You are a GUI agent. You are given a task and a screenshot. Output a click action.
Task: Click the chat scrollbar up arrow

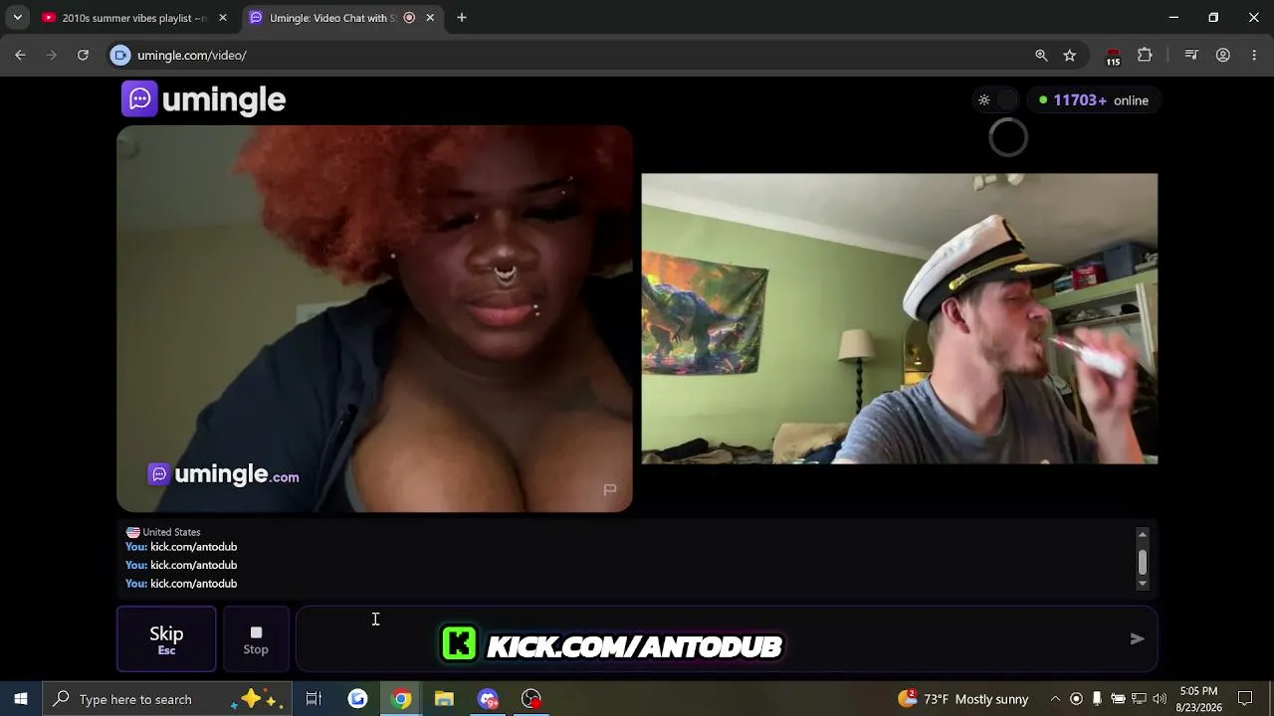pos(1143,535)
